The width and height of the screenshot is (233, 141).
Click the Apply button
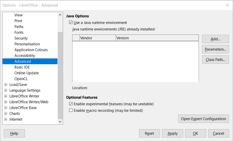[172, 133]
